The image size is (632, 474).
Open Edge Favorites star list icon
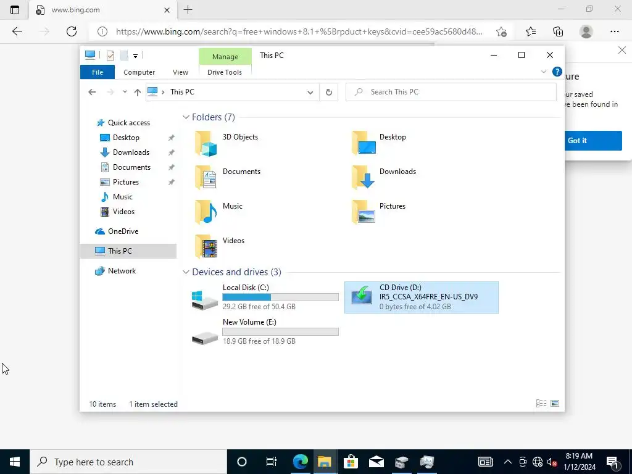click(531, 31)
